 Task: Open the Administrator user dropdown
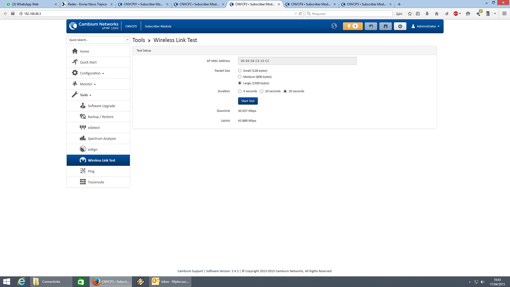[x=426, y=26]
